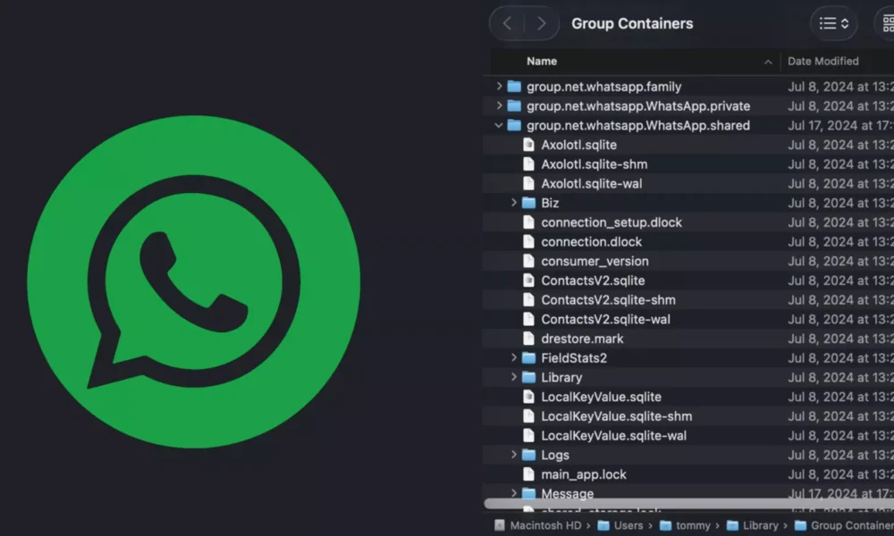Select the Library folder icon in the file list
Screen dimensions: 894x536
click(x=529, y=376)
